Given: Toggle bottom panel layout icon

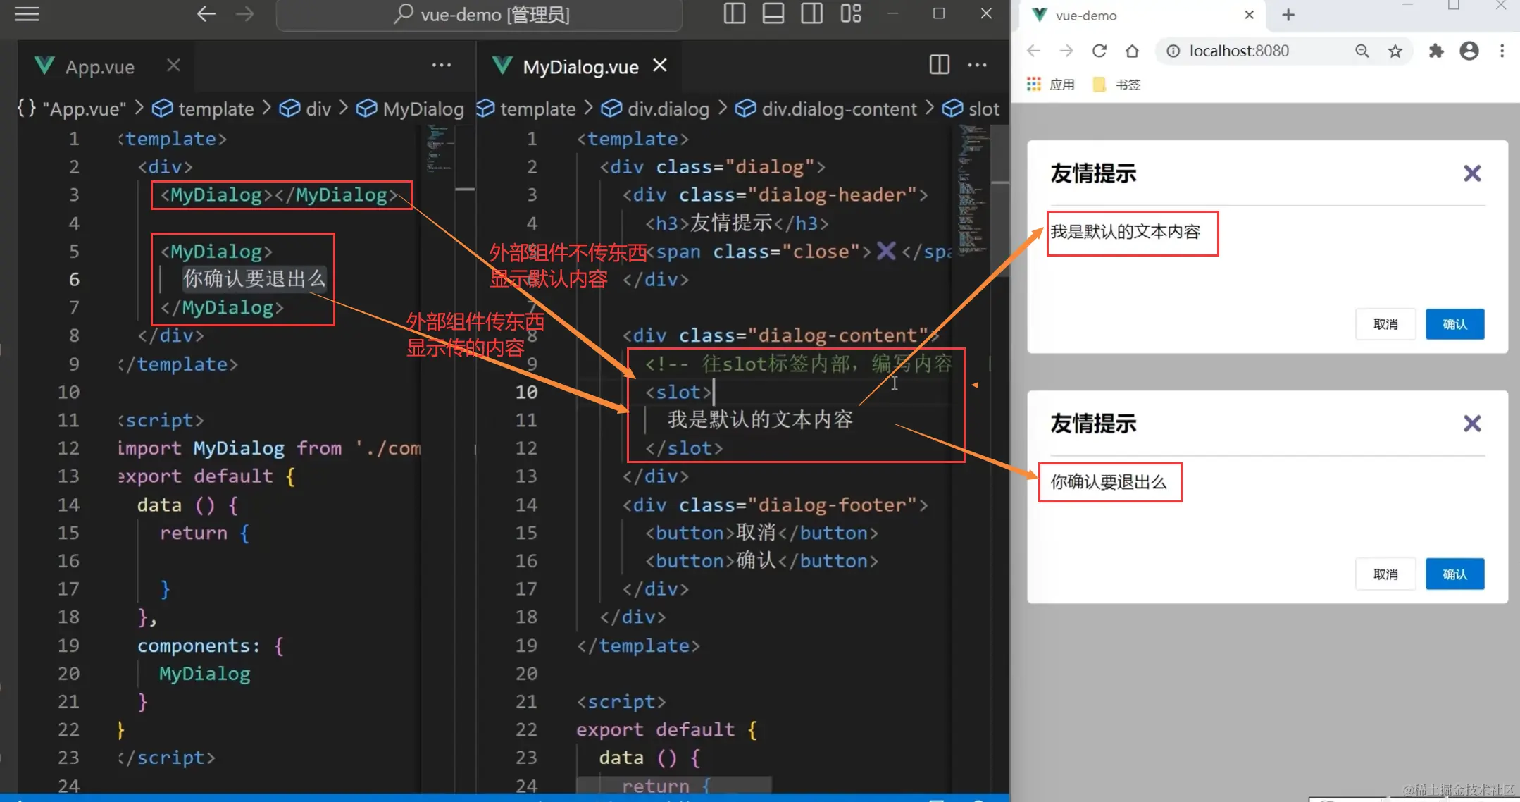Looking at the screenshot, I should point(773,13).
